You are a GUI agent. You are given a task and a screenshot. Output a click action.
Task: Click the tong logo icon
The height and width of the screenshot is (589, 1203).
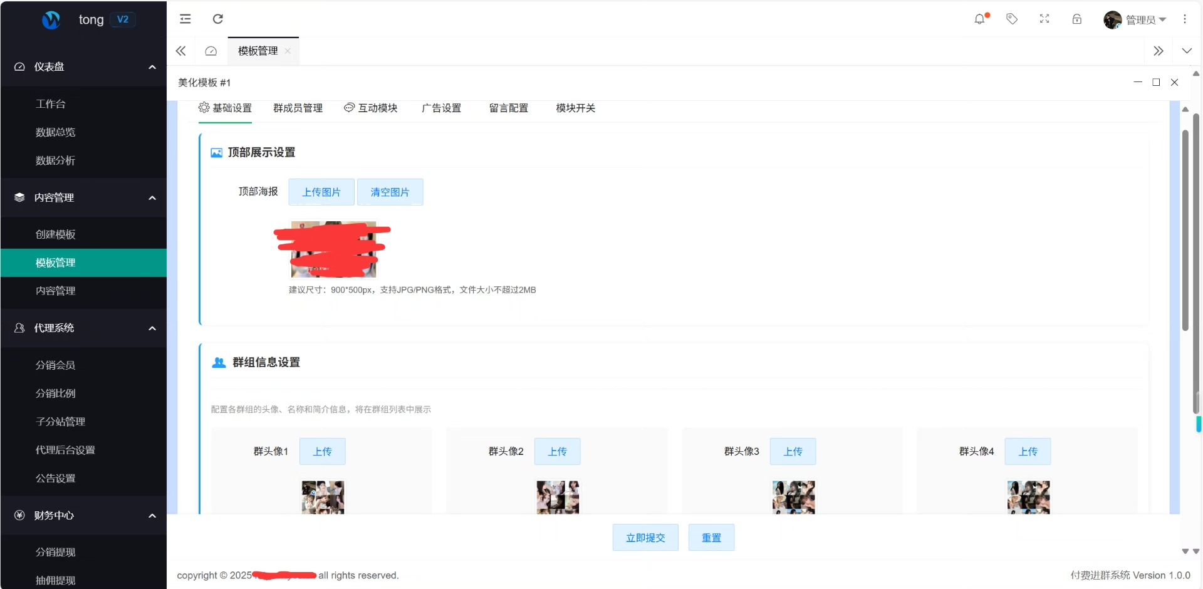pyautogui.click(x=51, y=20)
